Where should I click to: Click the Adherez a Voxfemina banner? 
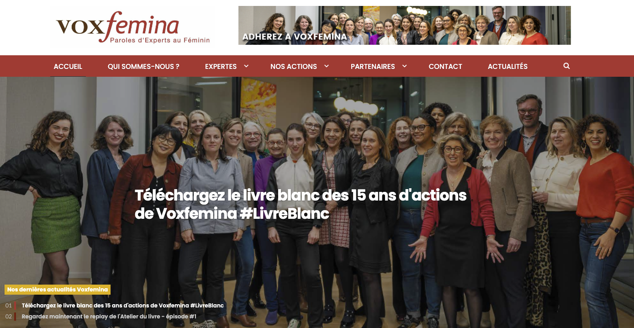click(x=405, y=25)
